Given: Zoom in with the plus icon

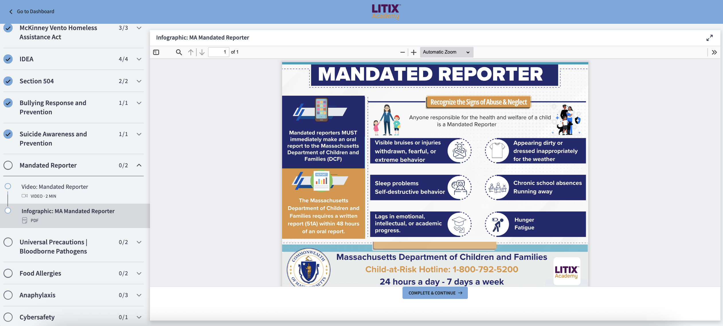Looking at the screenshot, I should point(413,52).
